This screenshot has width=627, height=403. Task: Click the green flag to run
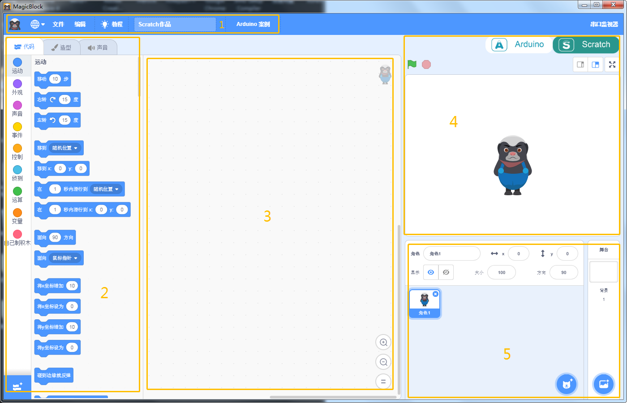(x=412, y=64)
